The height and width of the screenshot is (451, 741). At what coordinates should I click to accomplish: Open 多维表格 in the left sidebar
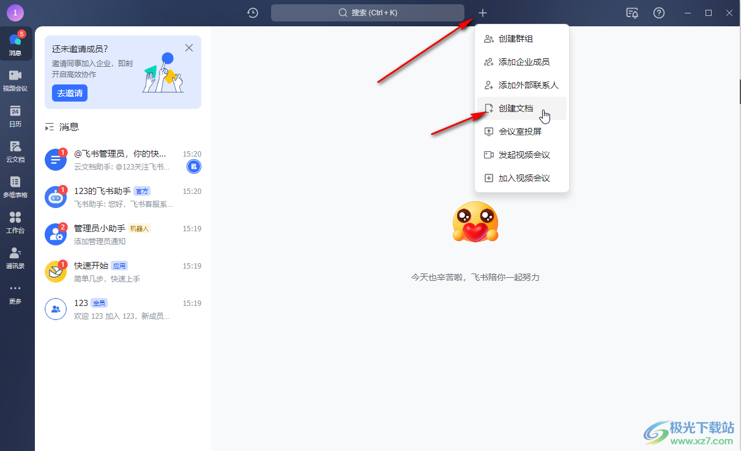pyautogui.click(x=15, y=187)
